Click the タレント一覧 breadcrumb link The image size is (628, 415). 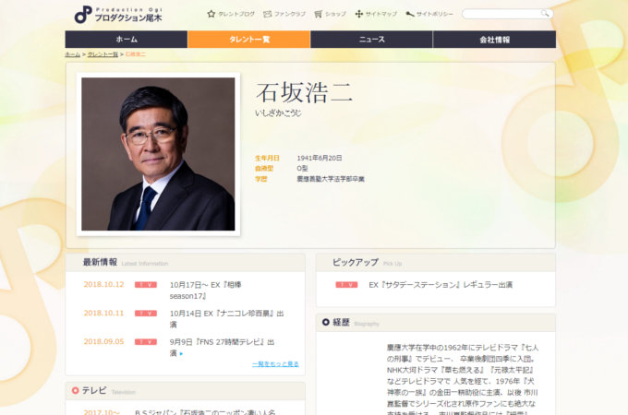point(103,54)
